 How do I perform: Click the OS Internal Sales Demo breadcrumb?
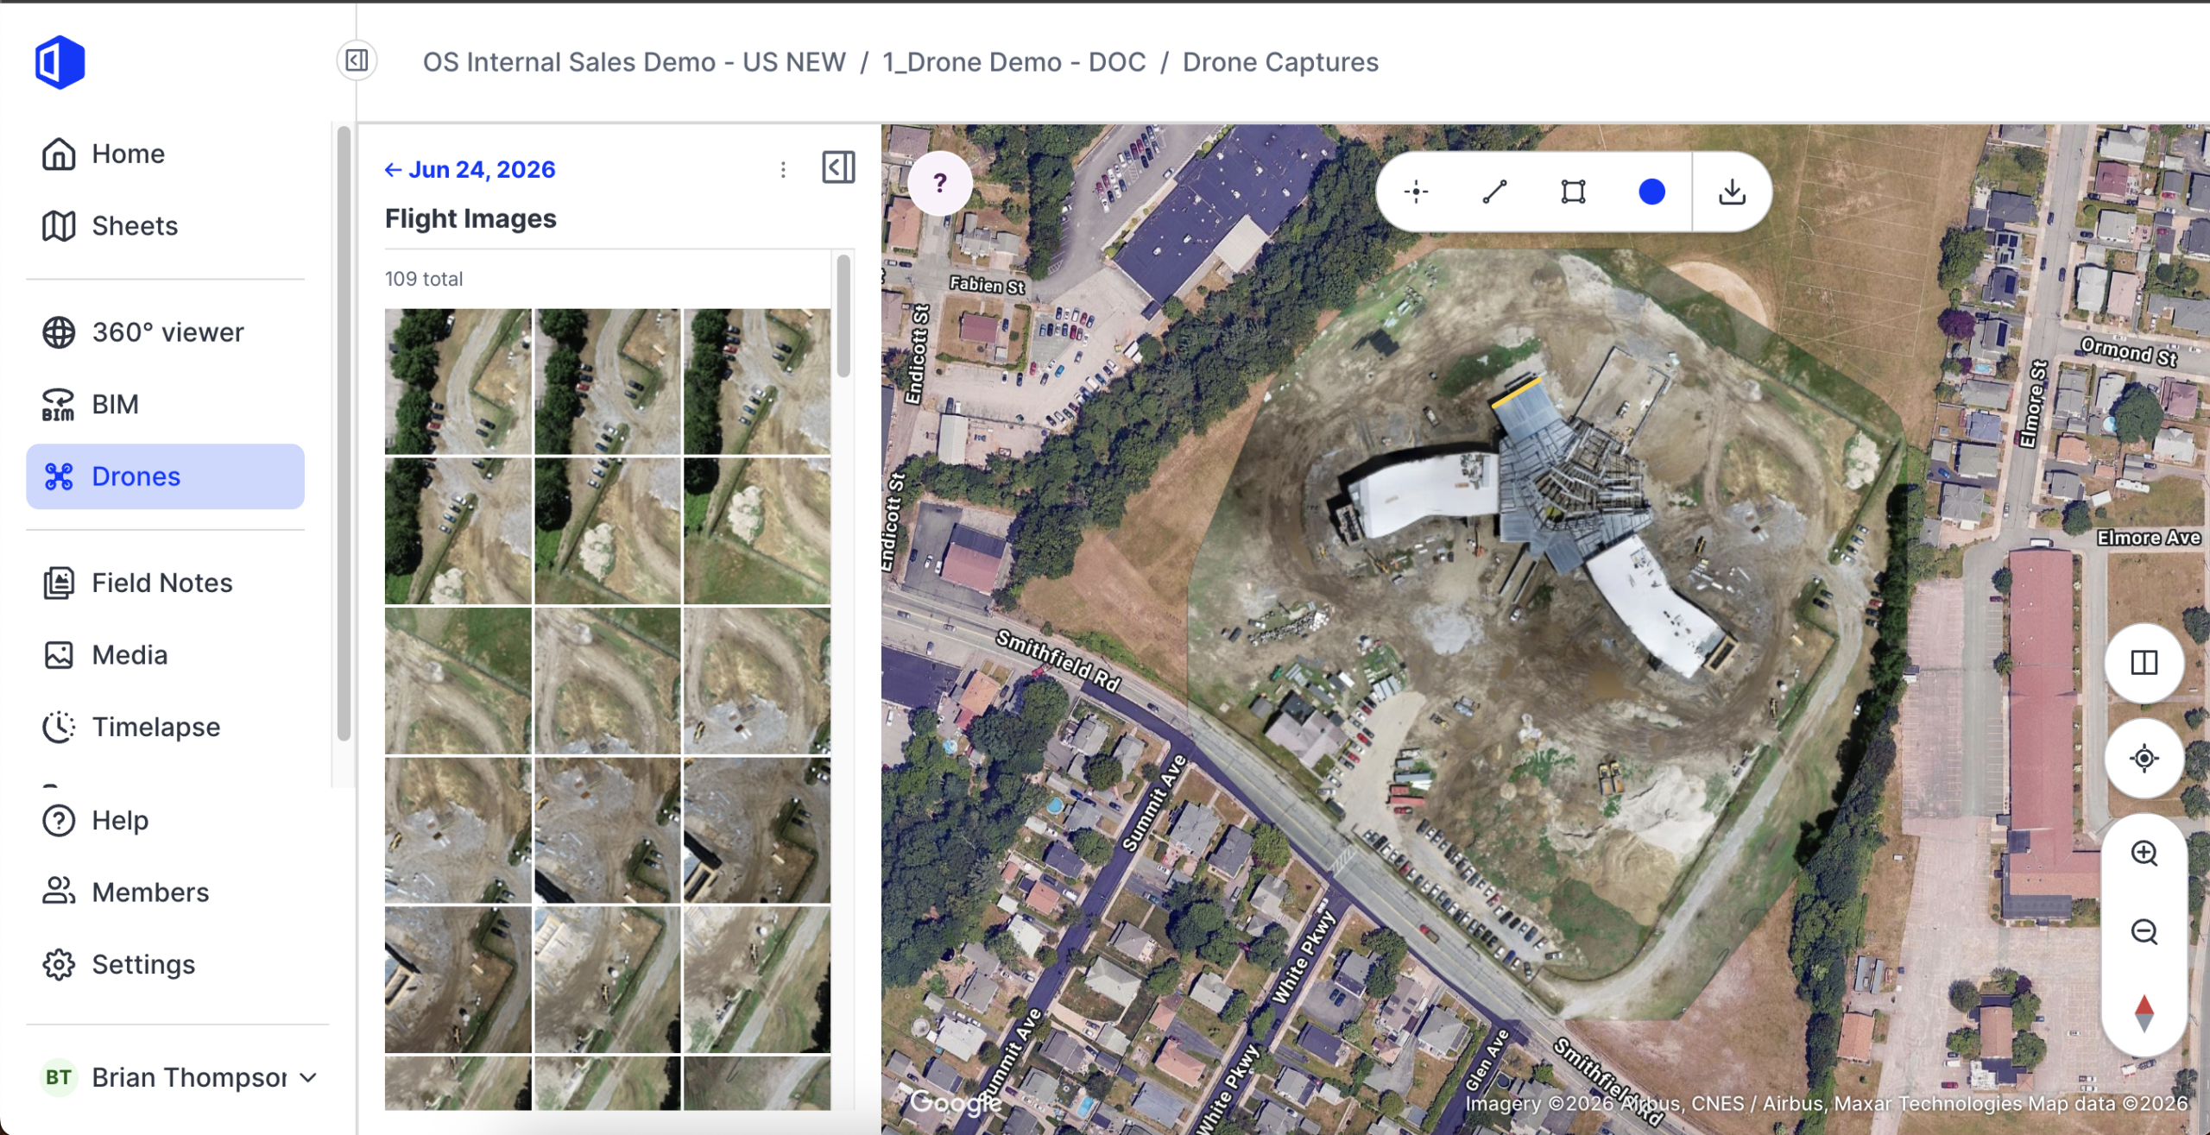coord(635,62)
